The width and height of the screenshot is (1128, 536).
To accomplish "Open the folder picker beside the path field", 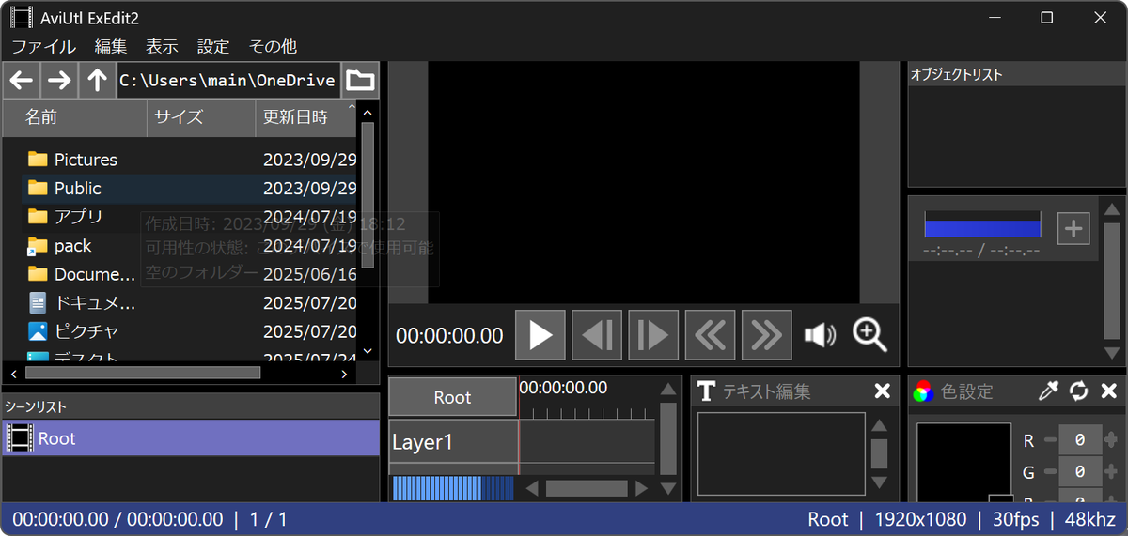I will pyautogui.click(x=360, y=81).
